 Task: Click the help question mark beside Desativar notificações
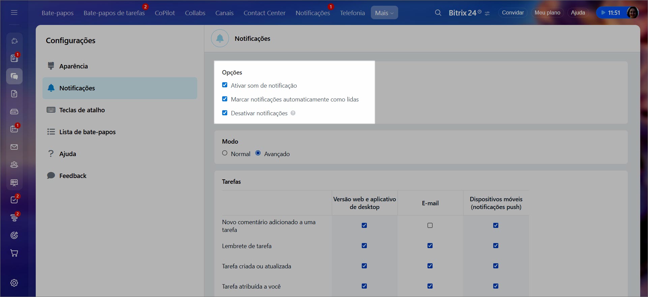293,113
